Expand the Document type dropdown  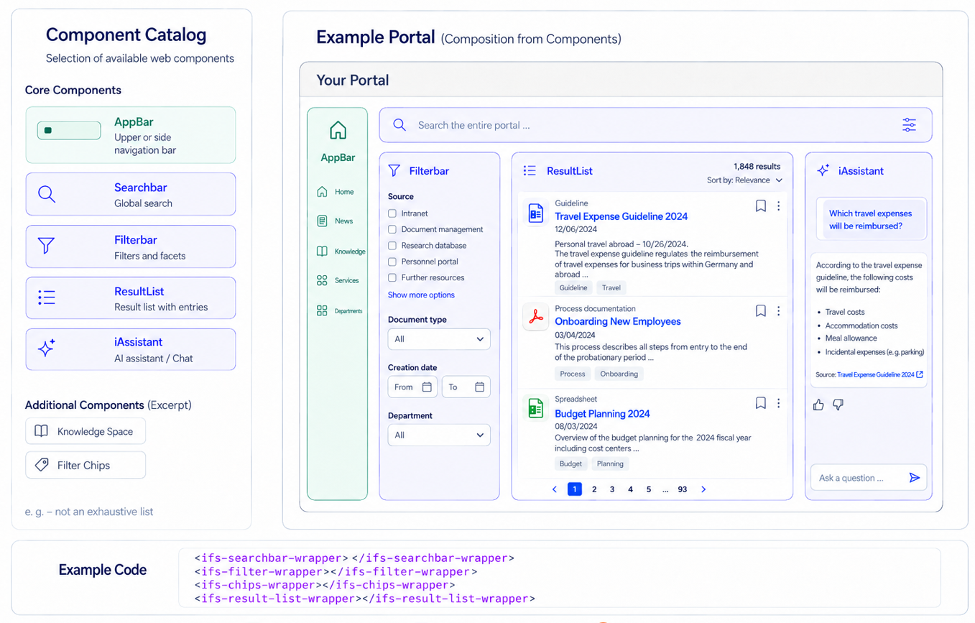pos(439,339)
